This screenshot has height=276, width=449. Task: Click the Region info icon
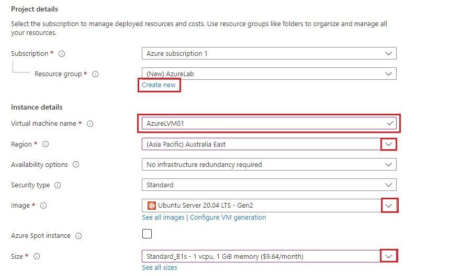click(x=45, y=144)
